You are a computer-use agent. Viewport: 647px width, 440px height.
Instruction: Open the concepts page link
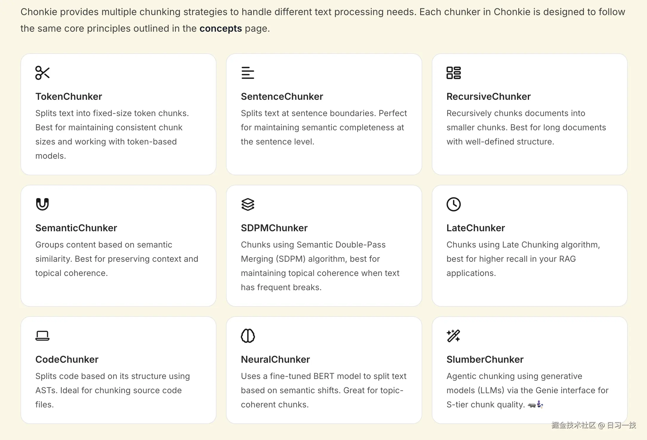pyautogui.click(x=221, y=28)
